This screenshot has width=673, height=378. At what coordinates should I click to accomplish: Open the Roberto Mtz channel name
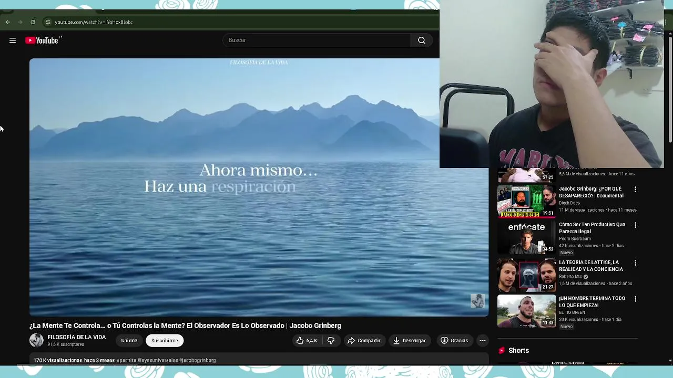point(570,277)
